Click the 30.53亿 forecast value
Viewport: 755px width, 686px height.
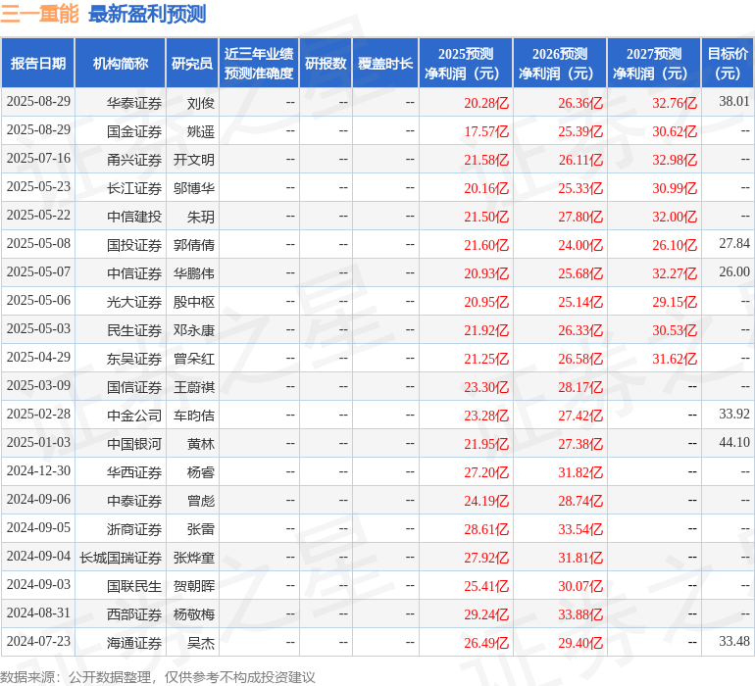pos(675,329)
